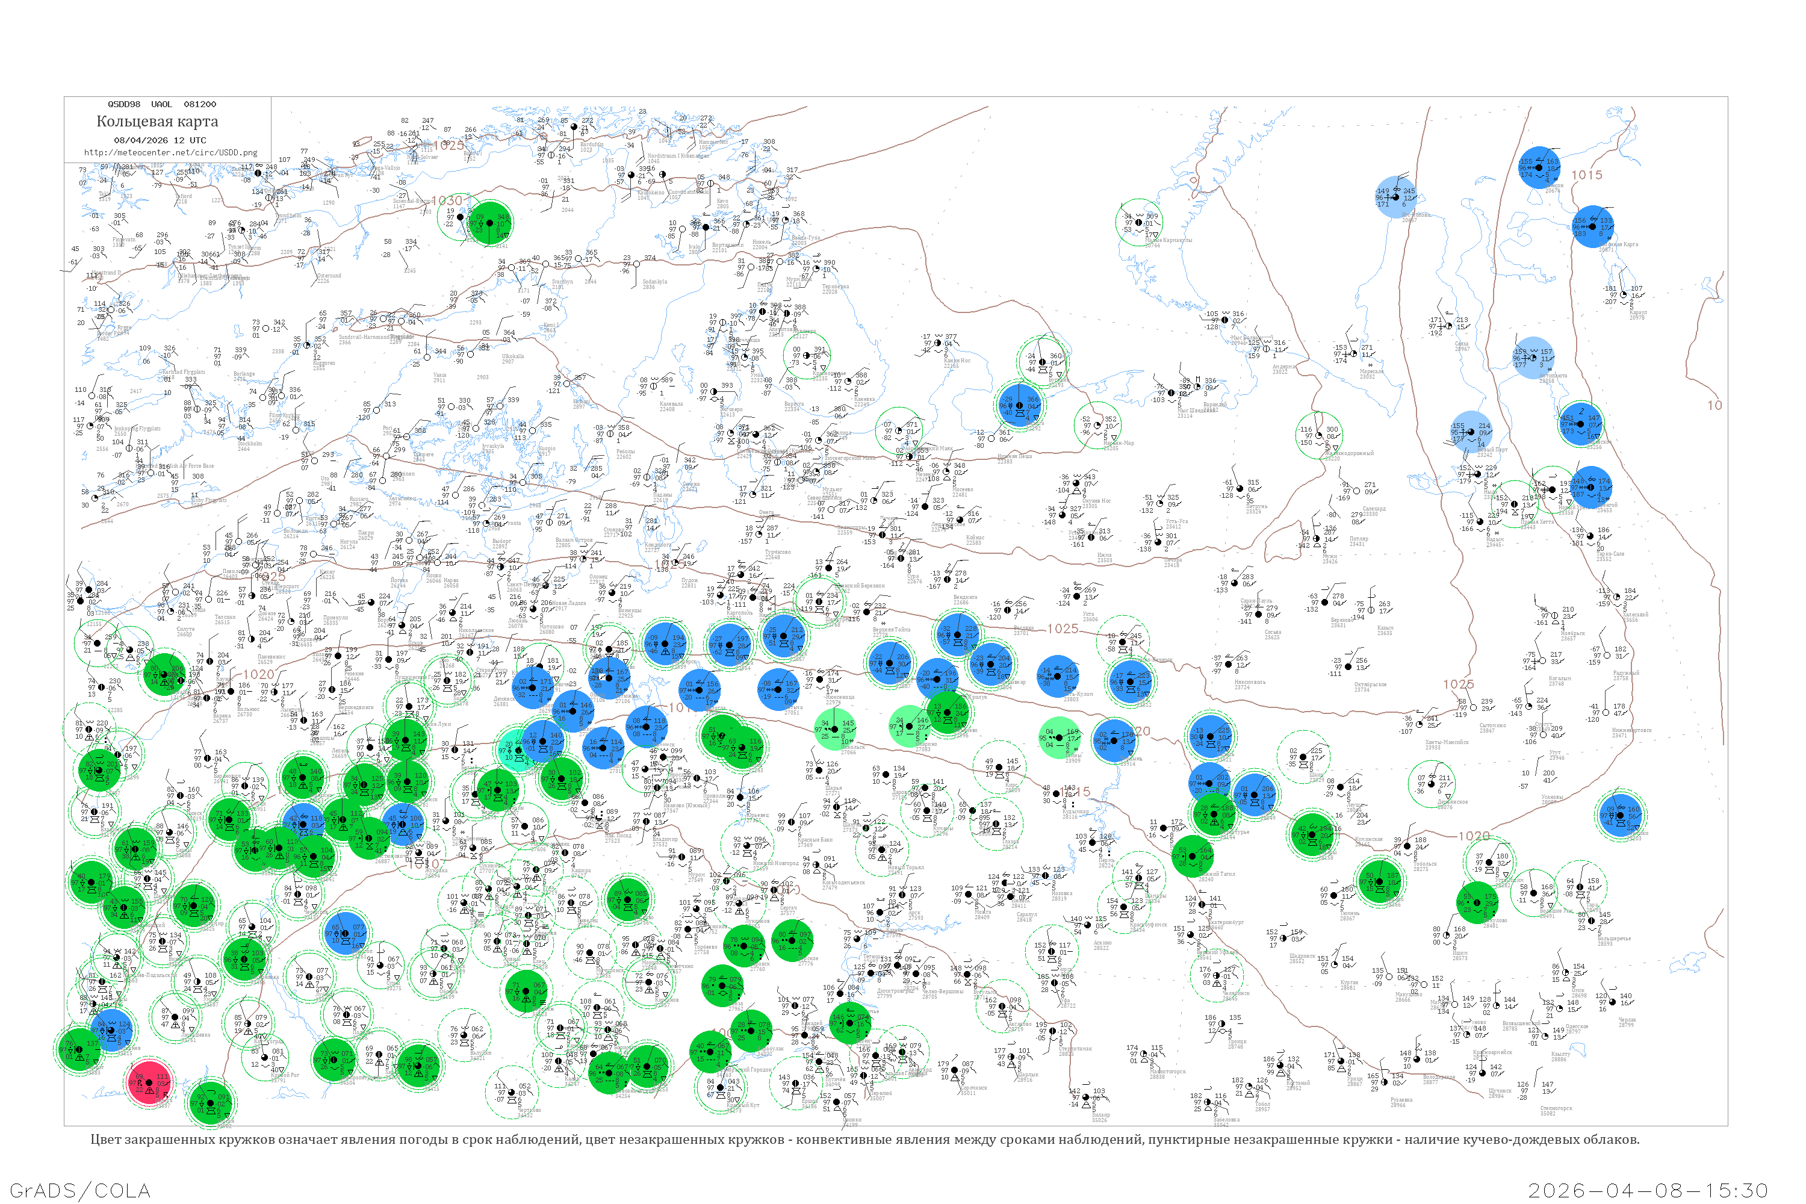Click the GrADS/COLA credit text

[80, 1190]
